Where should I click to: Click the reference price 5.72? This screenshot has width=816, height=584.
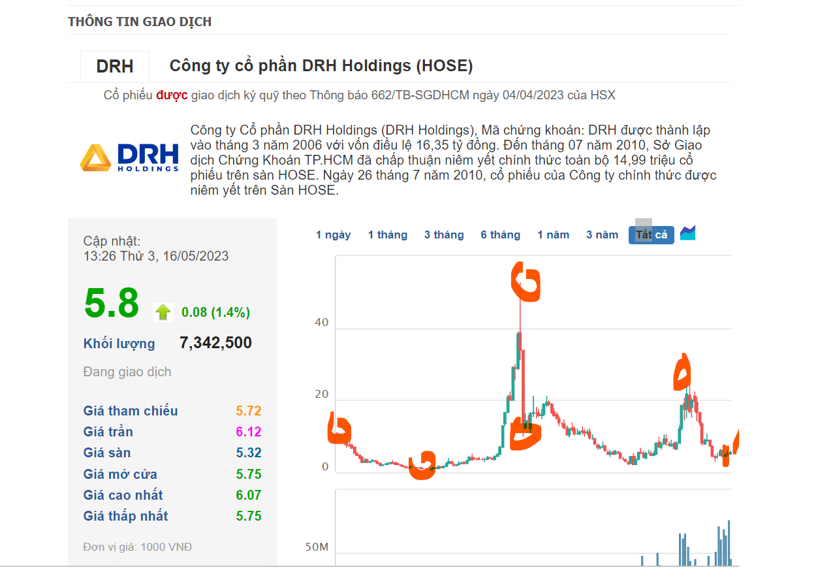click(249, 411)
